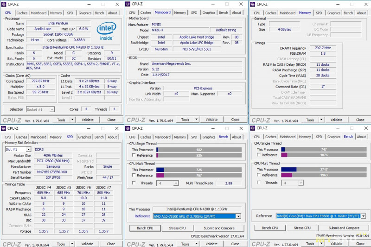Click Submit and Compare in the AMD reference bench window

219,228
